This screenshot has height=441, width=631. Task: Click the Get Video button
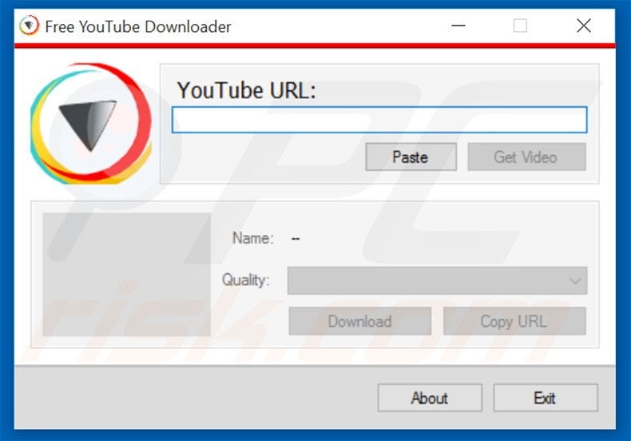tap(526, 157)
